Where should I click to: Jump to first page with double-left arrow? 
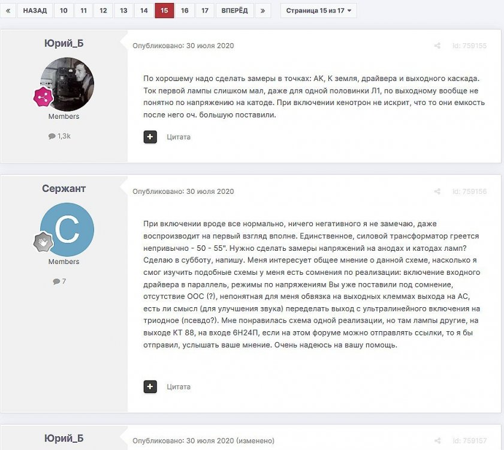coord(8,11)
